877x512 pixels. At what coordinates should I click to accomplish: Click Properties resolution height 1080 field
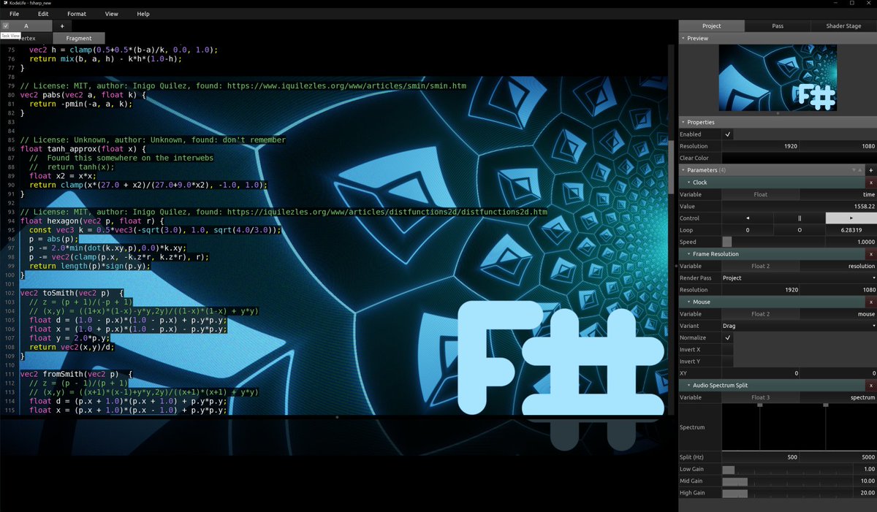point(838,146)
